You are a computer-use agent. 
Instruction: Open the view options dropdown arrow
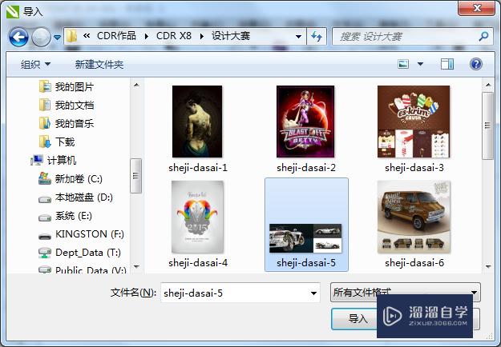(x=421, y=64)
